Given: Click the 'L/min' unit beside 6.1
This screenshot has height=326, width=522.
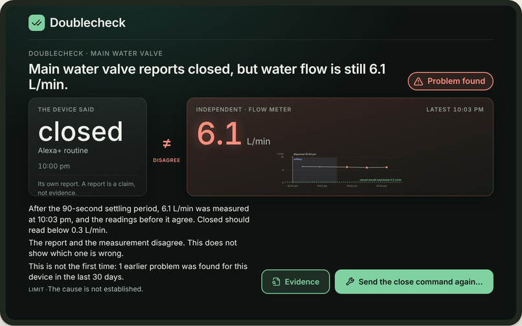Looking at the screenshot, I should click(x=258, y=142).
